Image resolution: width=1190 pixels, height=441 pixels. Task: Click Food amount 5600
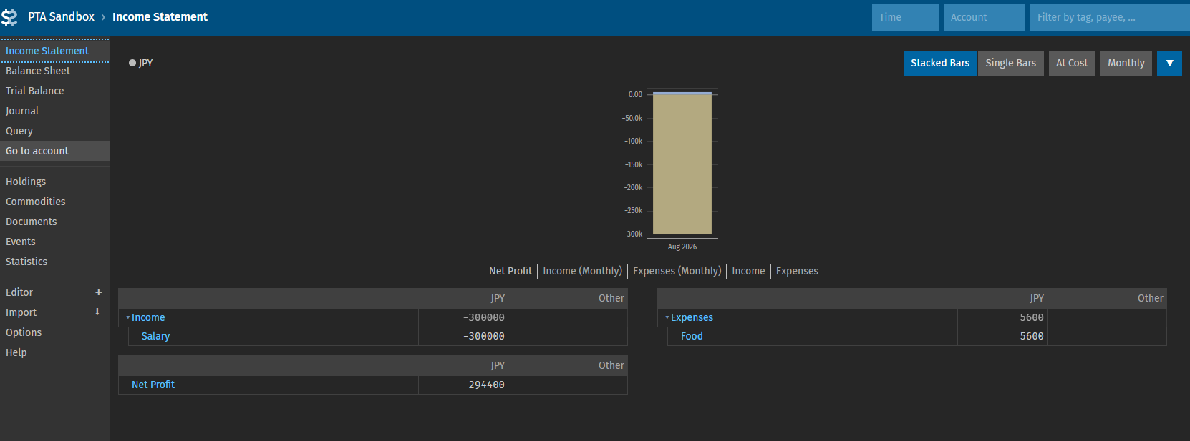(x=1032, y=336)
